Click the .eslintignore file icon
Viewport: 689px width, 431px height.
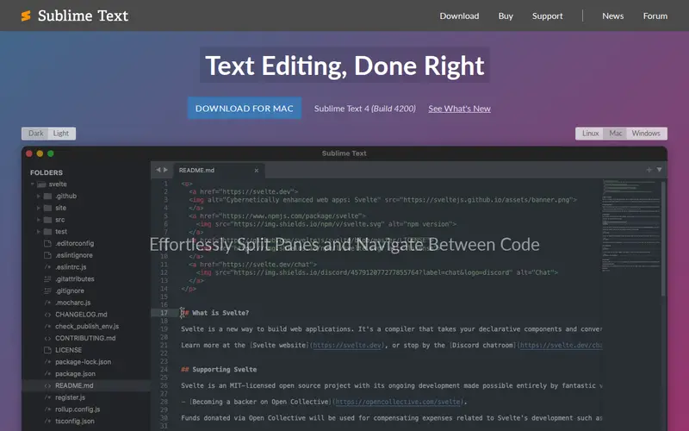[x=47, y=255]
